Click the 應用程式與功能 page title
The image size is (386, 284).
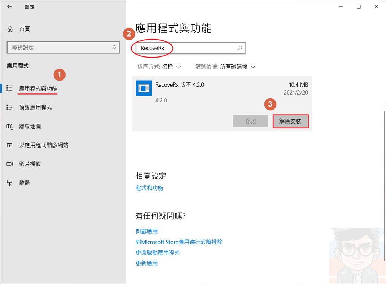[173, 28]
